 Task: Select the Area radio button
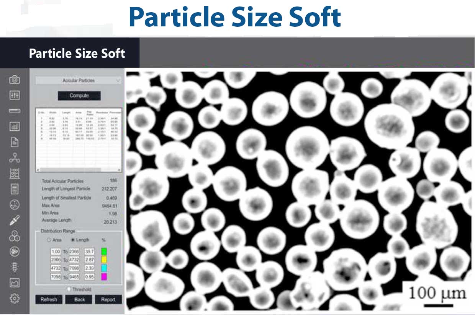[x=49, y=240]
